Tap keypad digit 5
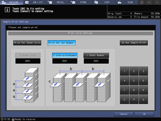Image resolution: width=161 pixels, height=121 pixels. [x=134, y=80]
